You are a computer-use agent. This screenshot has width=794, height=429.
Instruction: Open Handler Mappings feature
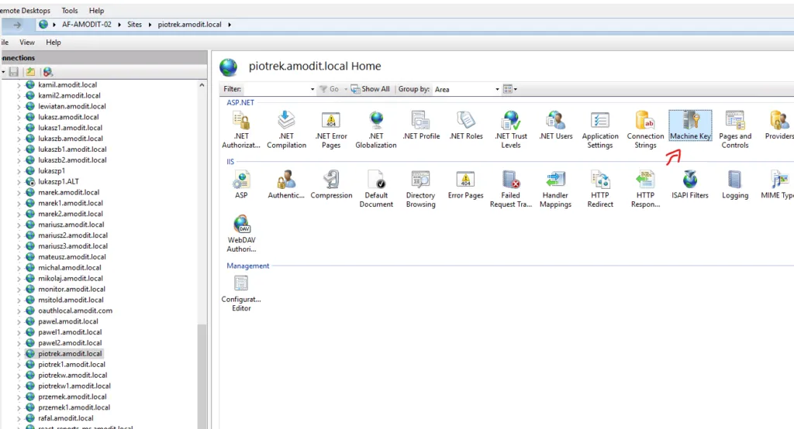(555, 189)
